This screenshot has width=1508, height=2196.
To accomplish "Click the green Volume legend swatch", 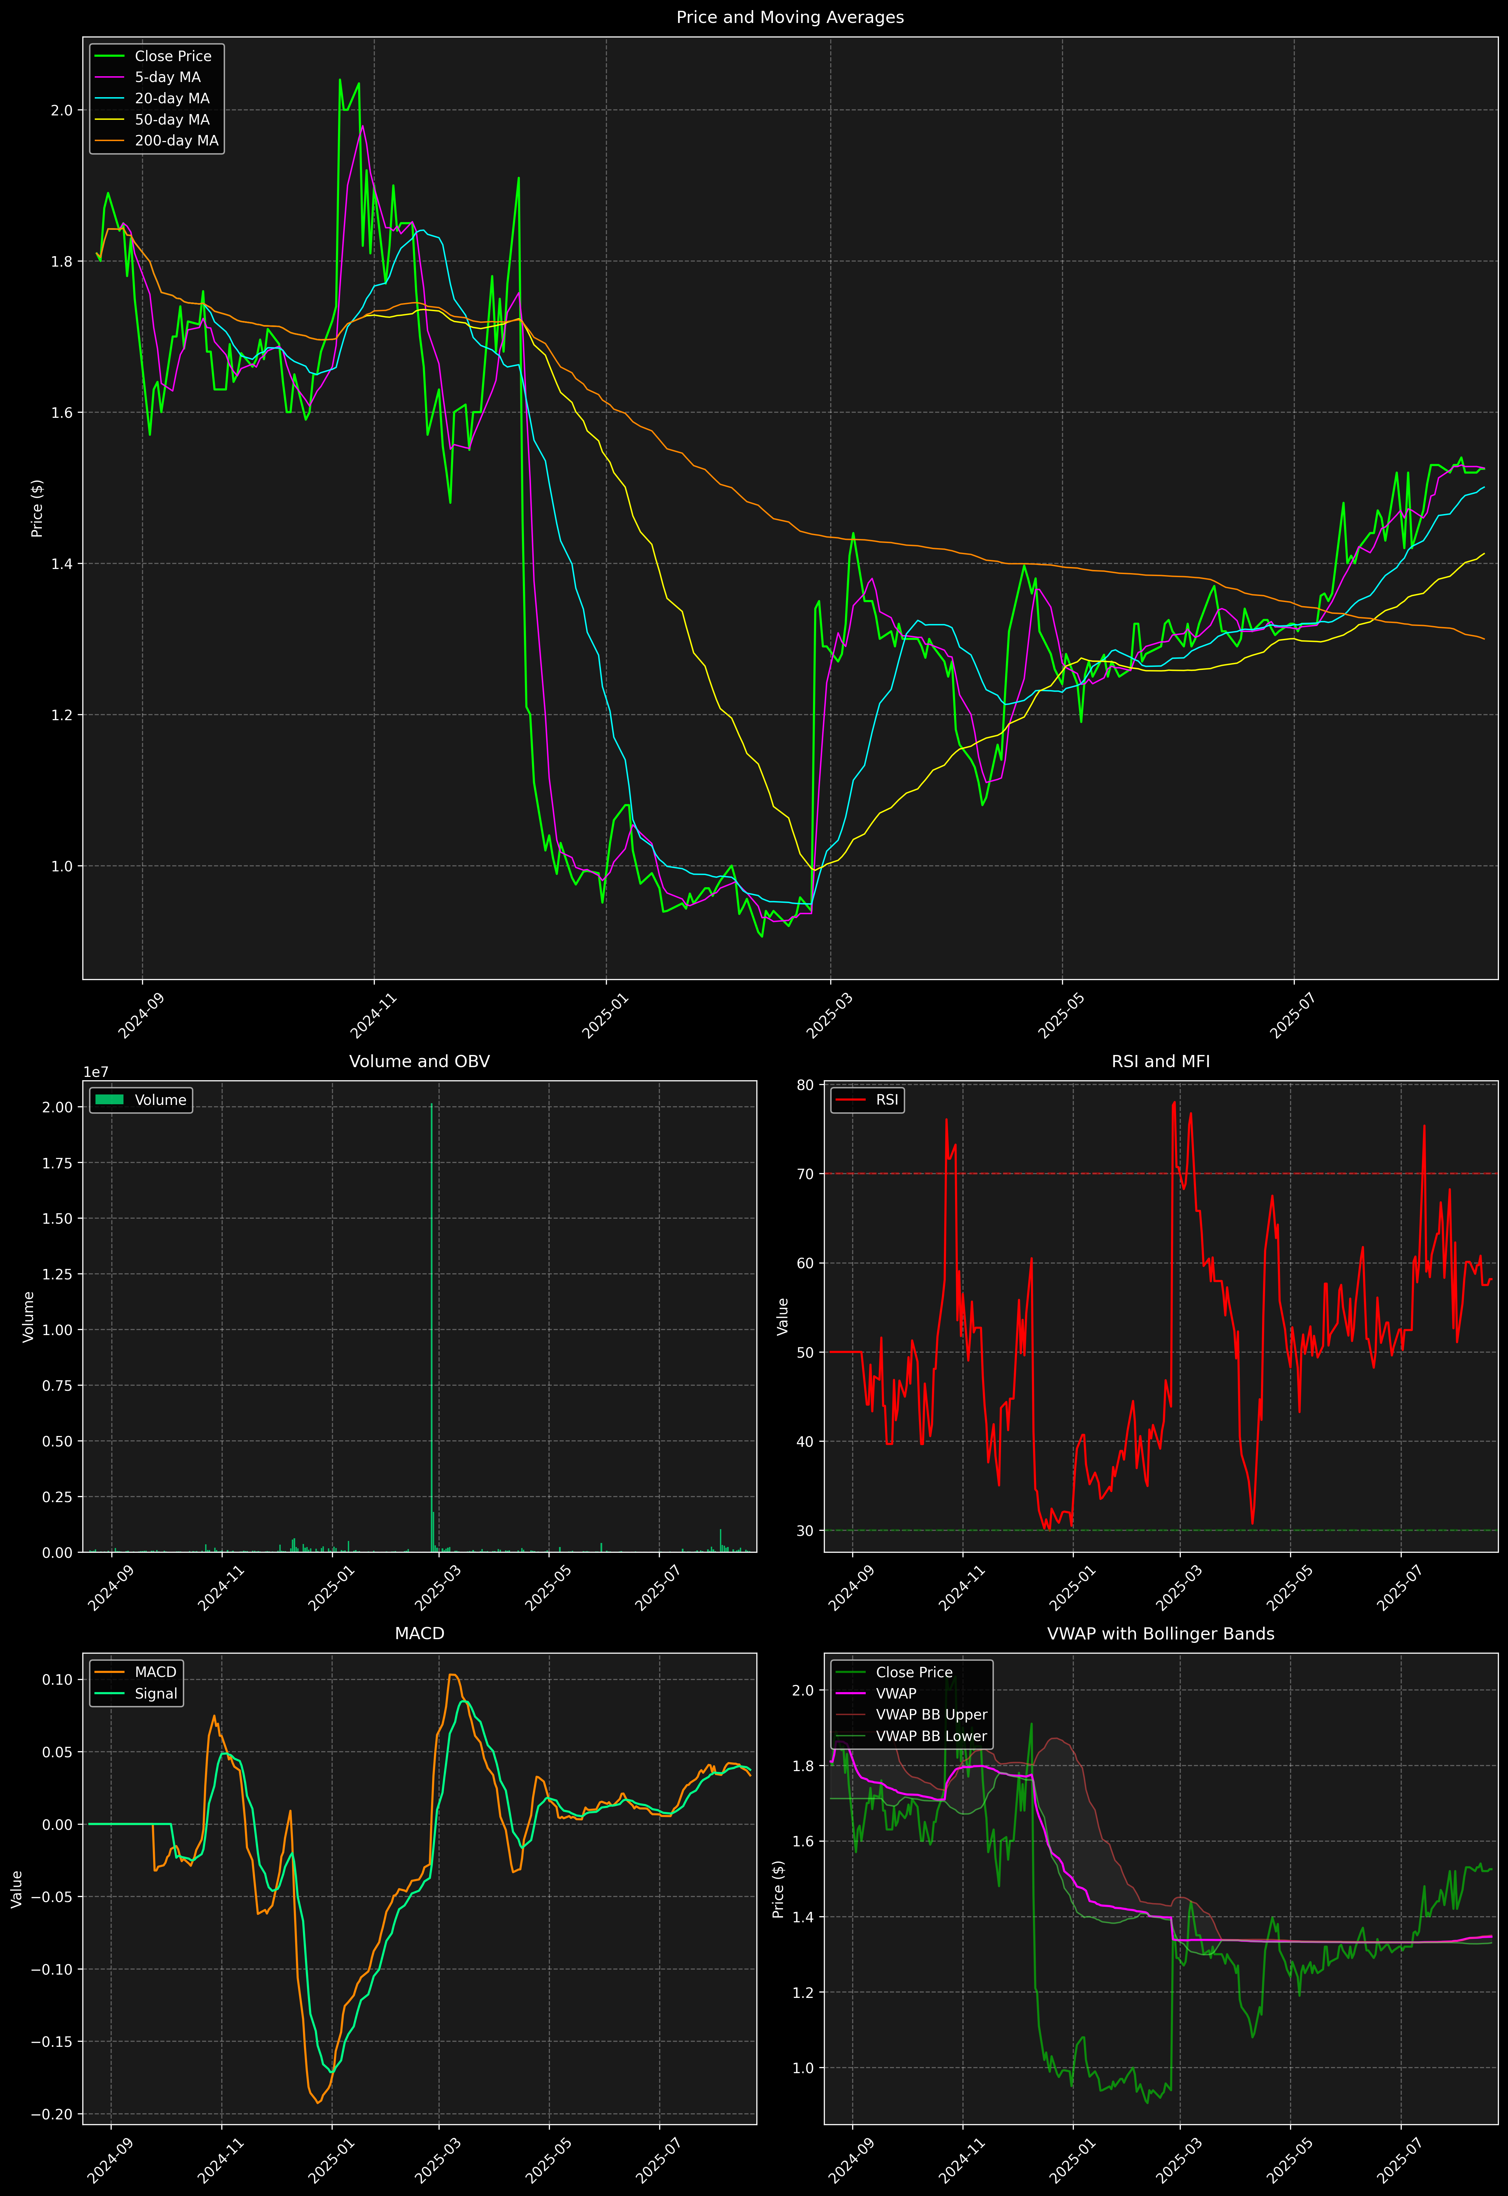I will (110, 1100).
